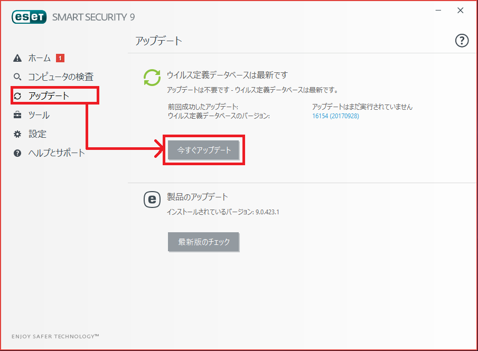The height and width of the screenshot is (351, 478).
Task: Click the ウイルス定義データベースは最新です status title
Action: 227,75
